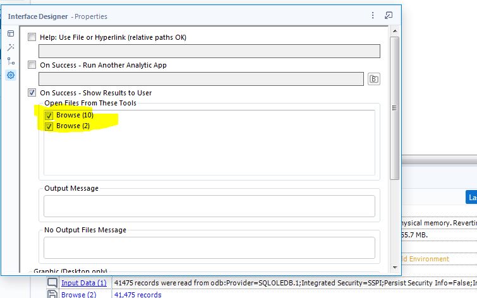
Task: Click the Help file path input field
Action: (x=209, y=51)
